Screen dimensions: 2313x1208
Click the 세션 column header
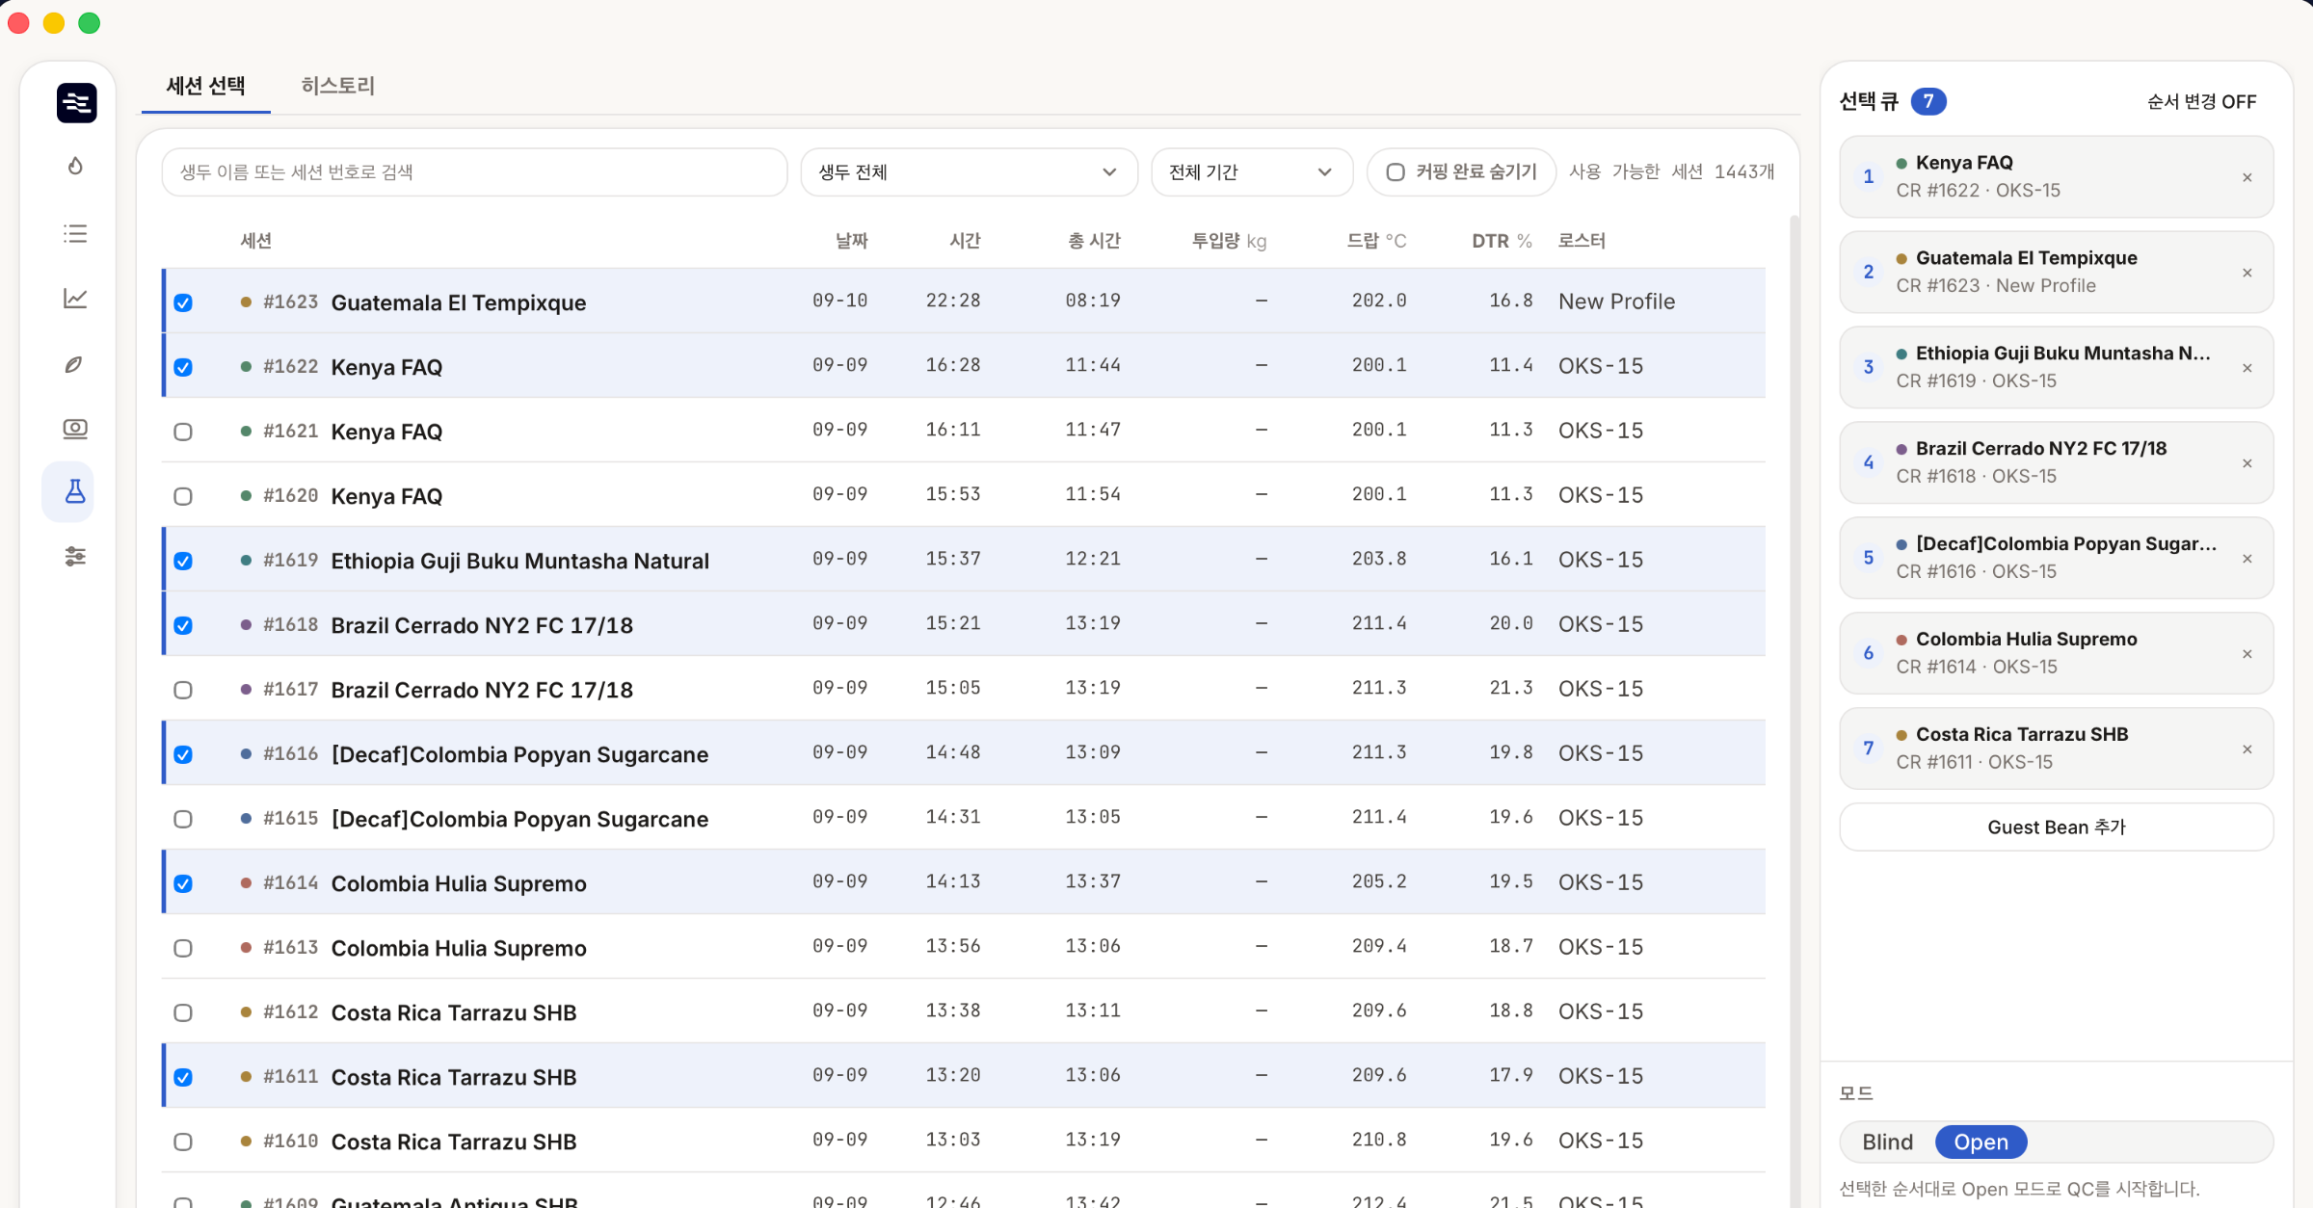click(x=255, y=241)
